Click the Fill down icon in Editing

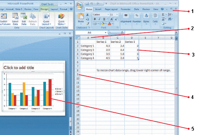(x=163, y=19)
